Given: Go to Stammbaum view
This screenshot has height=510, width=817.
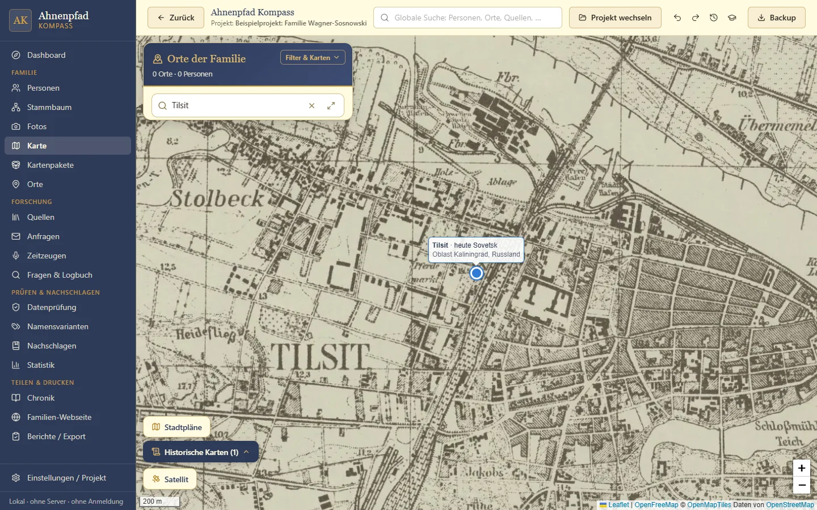Looking at the screenshot, I should point(68,107).
